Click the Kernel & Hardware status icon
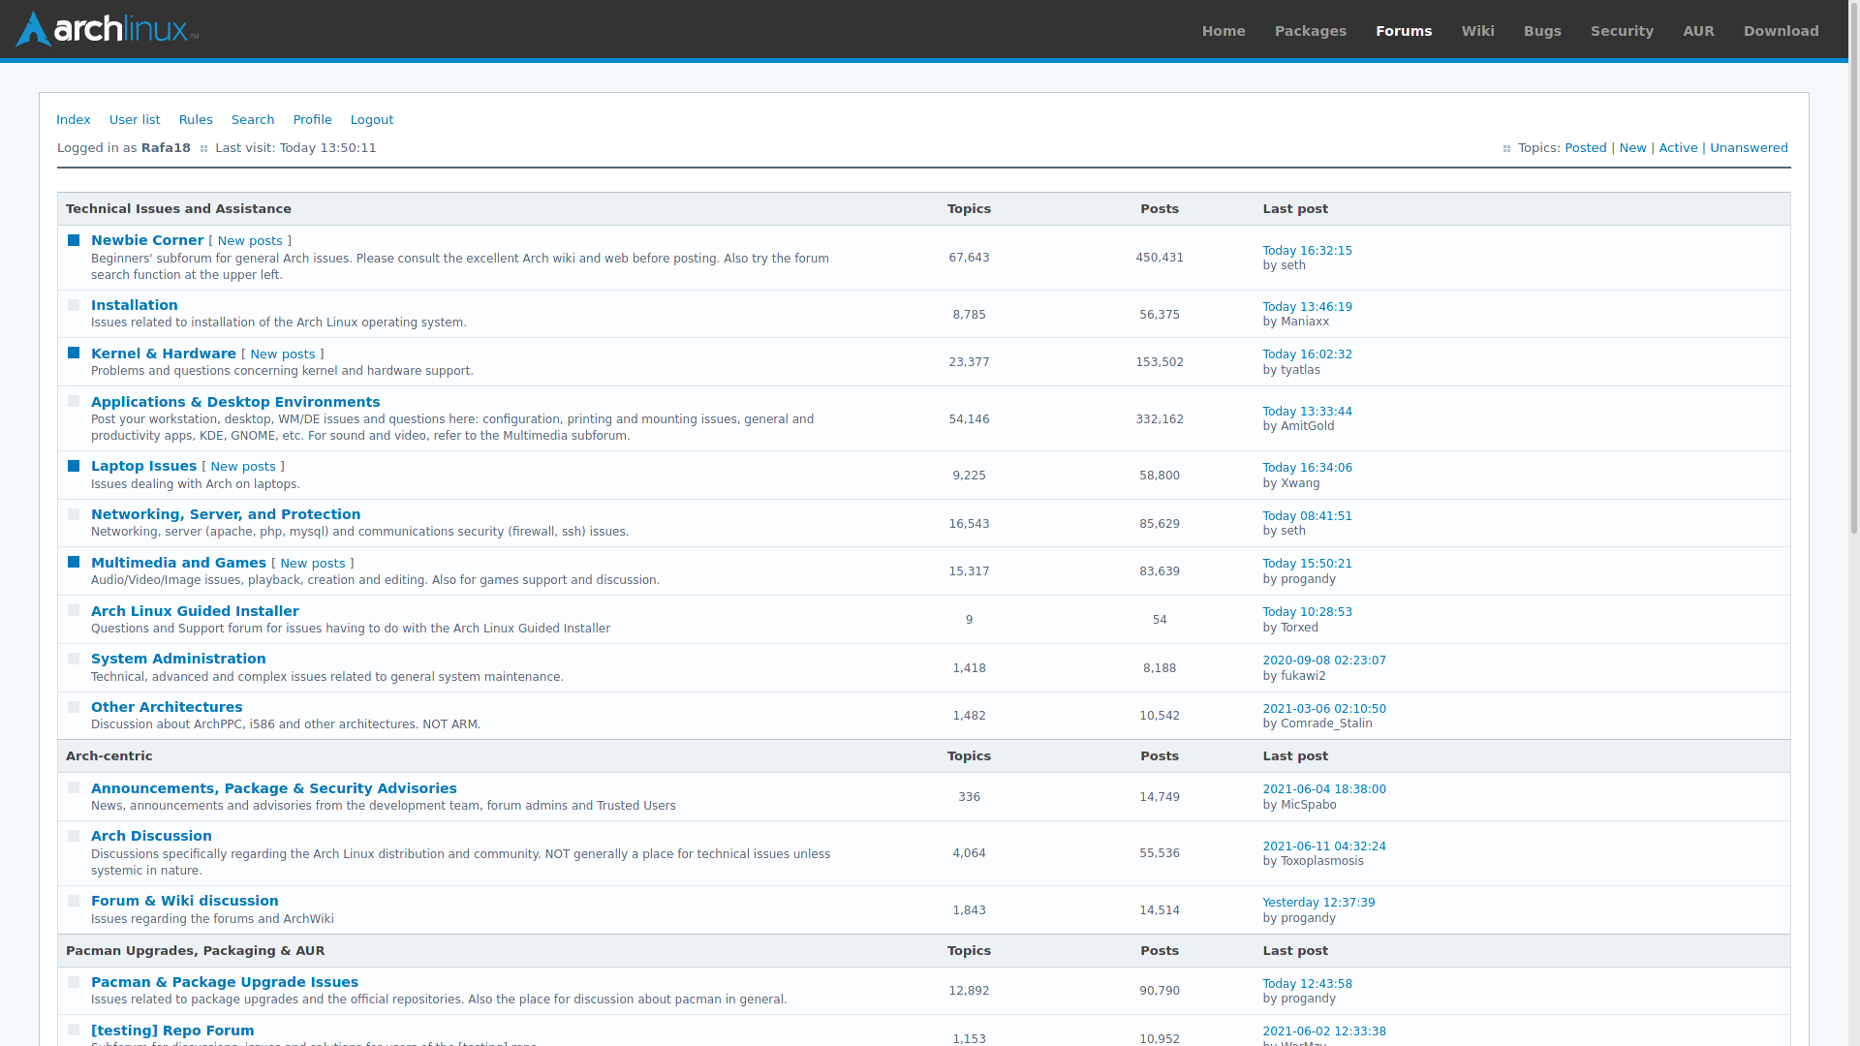This screenshot has width=1860, height=1046. (74, 354)
